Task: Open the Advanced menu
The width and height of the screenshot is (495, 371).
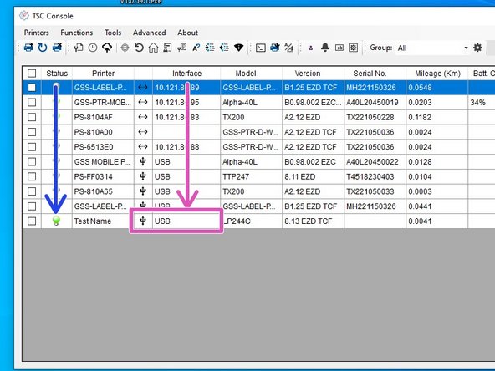Action: 150,33
